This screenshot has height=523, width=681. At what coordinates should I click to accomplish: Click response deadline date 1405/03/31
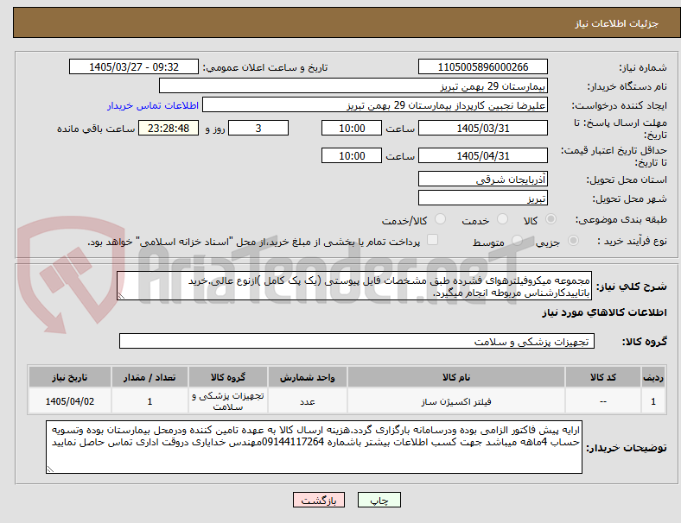pos(483,128)
